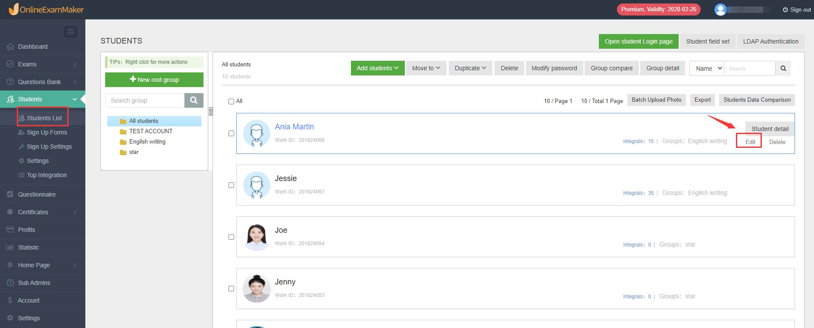Click Jessie's avatar icon
814x328 pixels.
tap(257, 185)
